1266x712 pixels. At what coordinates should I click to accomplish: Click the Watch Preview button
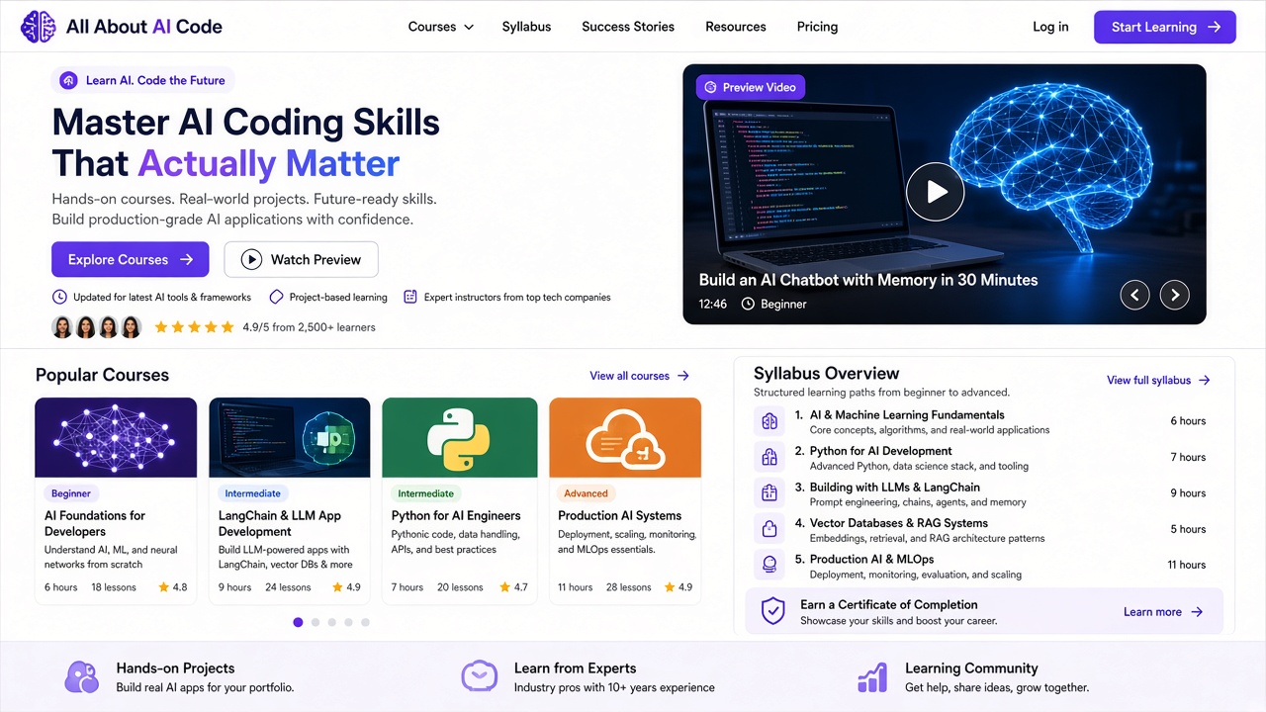tap(302, 259)
